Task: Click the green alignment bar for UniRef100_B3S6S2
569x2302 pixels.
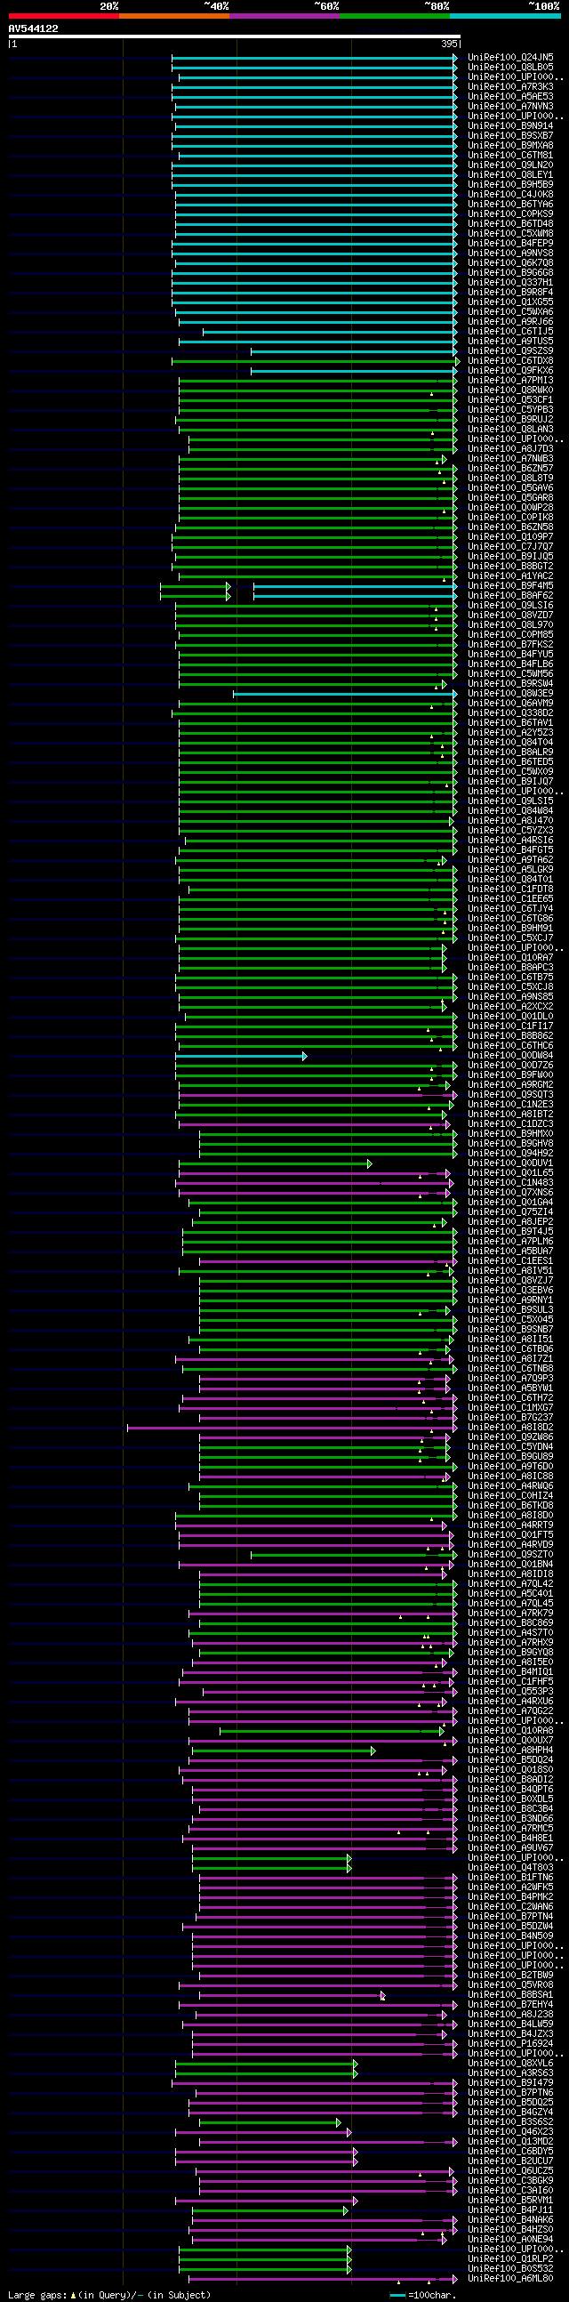Action: (269, 2122)
